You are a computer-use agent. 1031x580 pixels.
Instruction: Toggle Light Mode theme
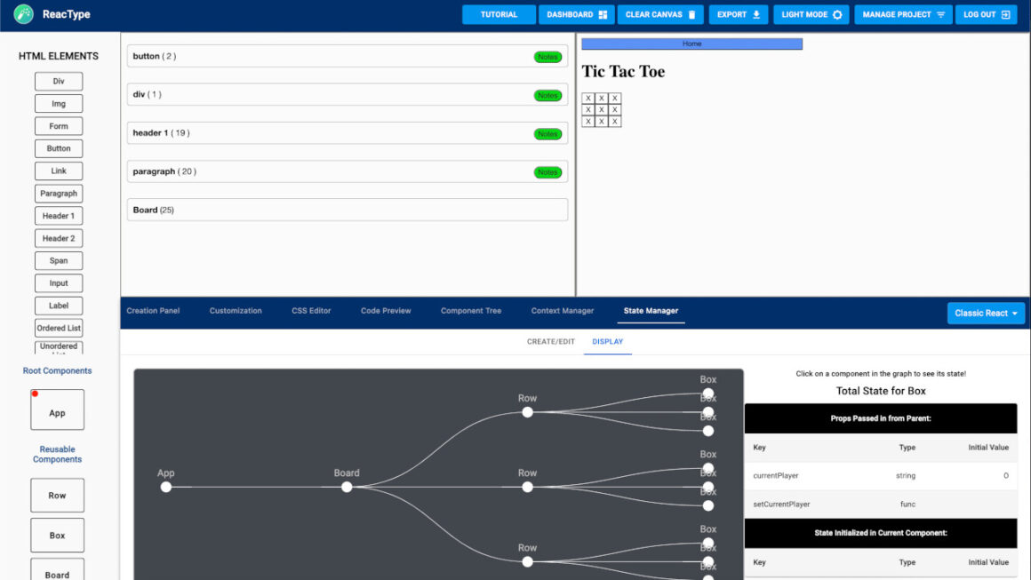tap(811, 15)
